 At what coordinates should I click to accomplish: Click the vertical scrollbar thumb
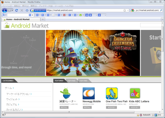163,39
